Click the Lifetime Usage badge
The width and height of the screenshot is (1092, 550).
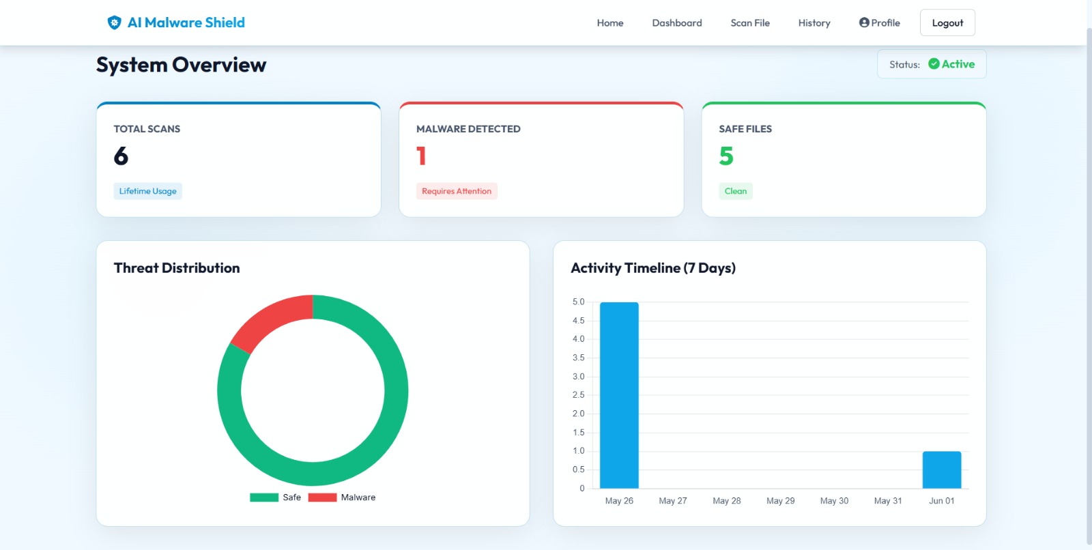click(147, 191)
